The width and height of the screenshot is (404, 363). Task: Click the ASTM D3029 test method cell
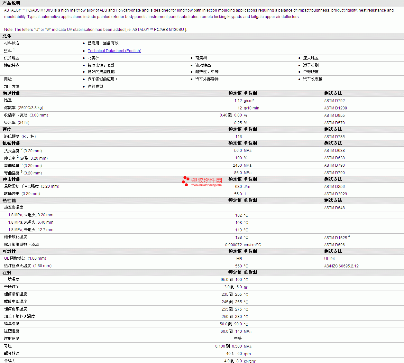click(x=335, y=194)
